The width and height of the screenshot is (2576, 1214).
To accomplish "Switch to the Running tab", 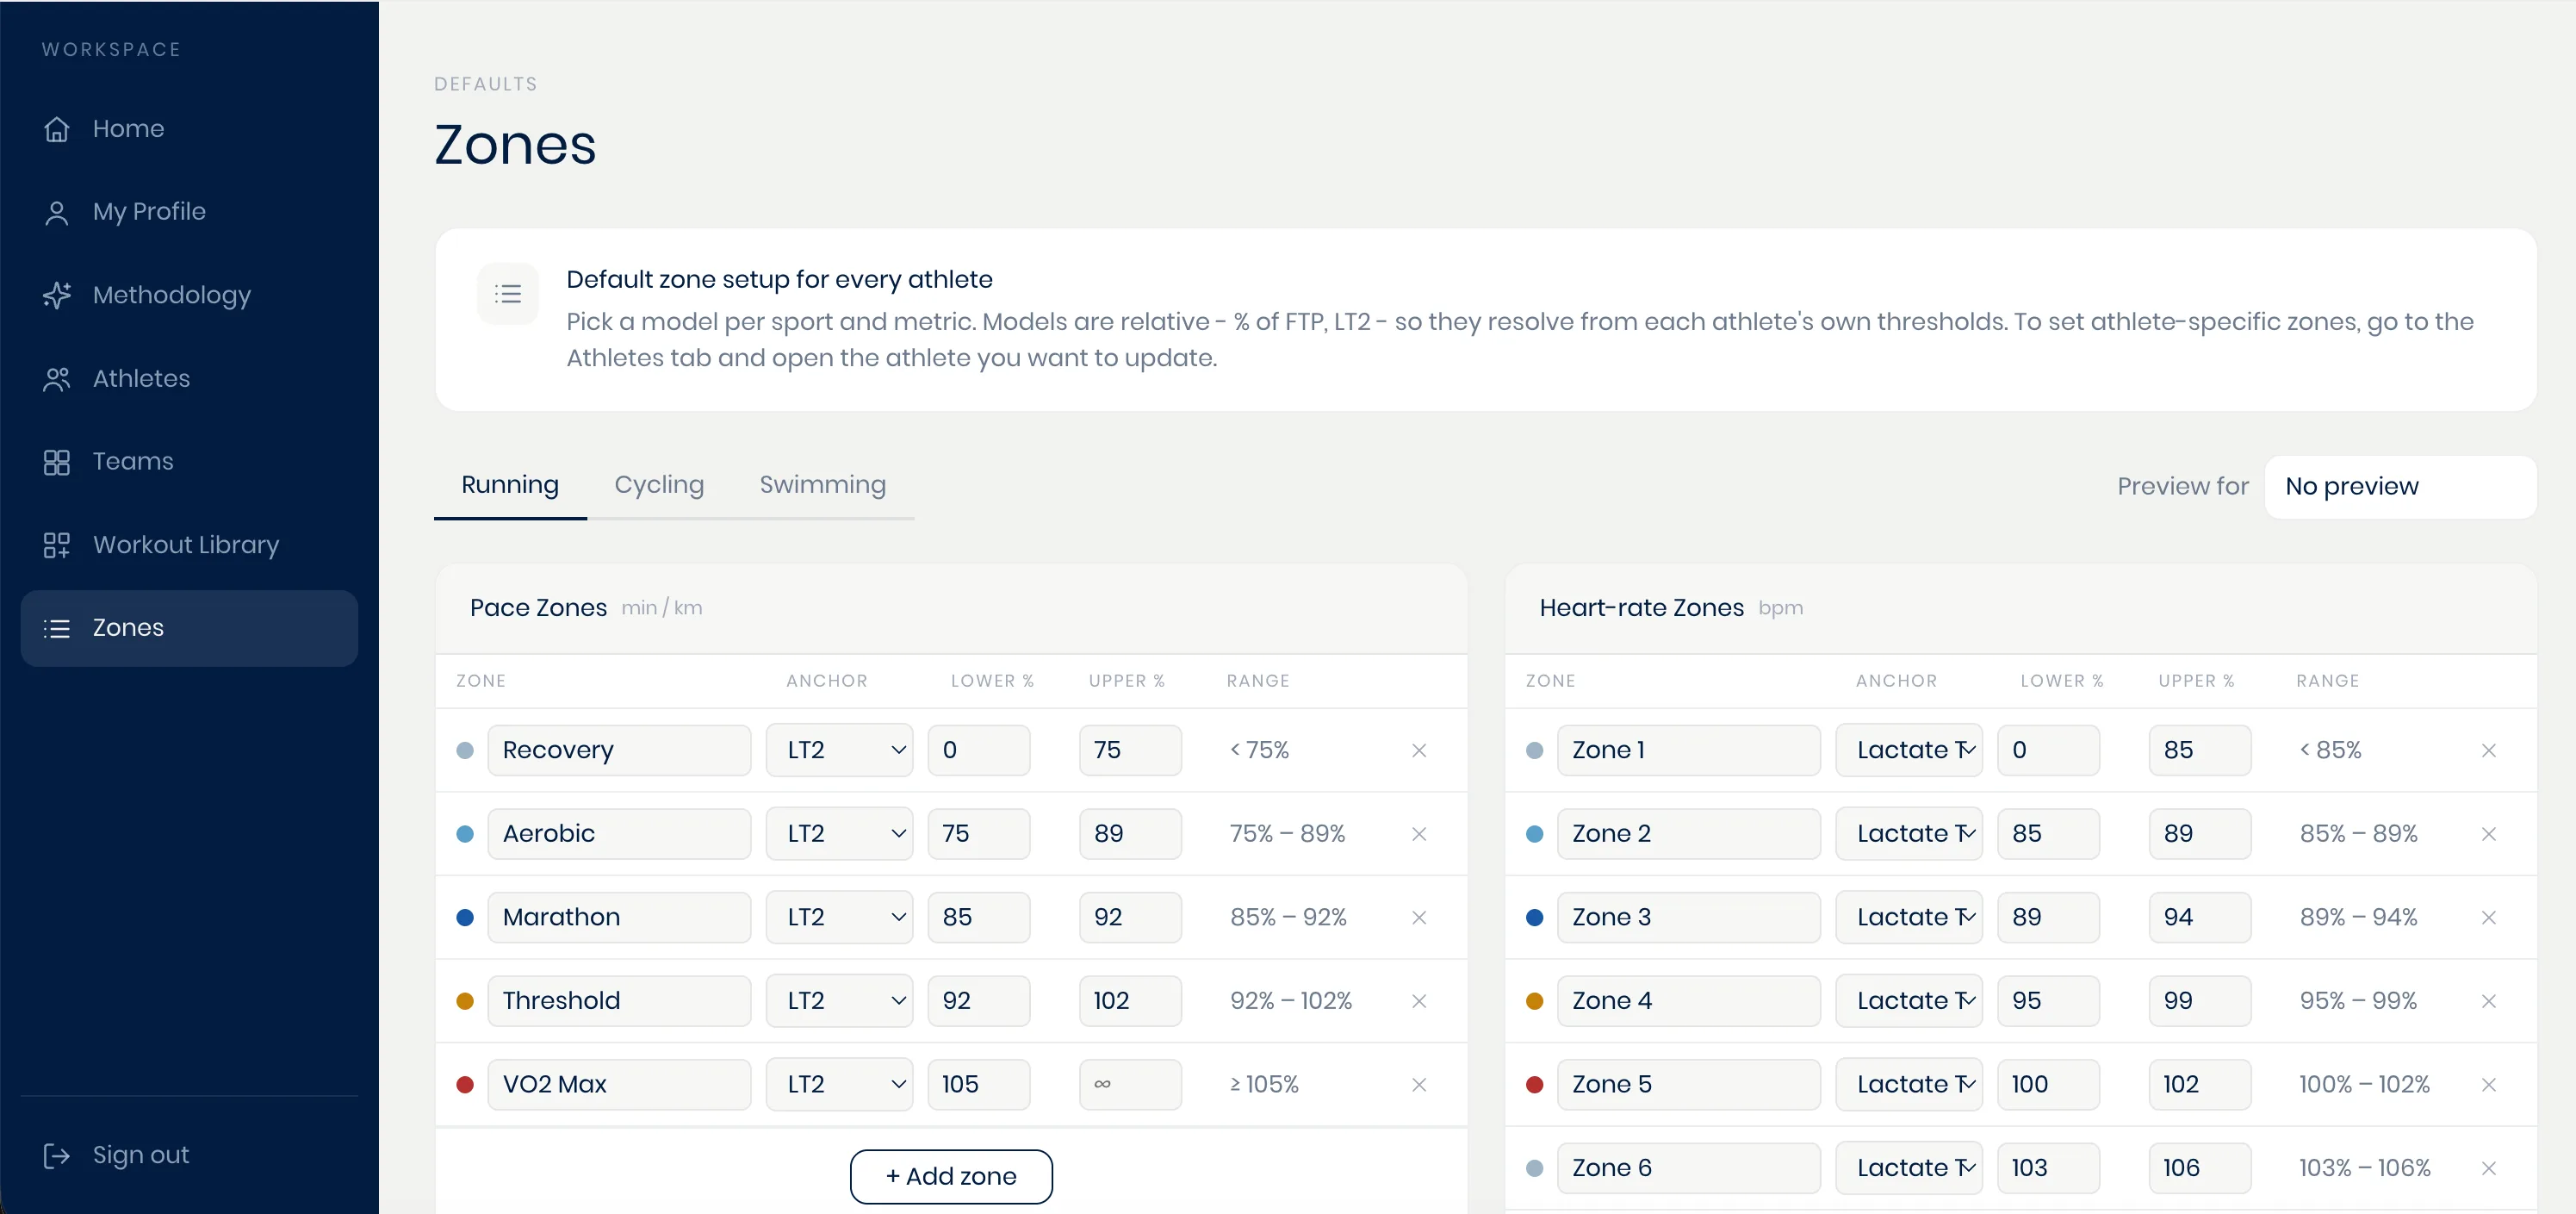I will 510,485.
